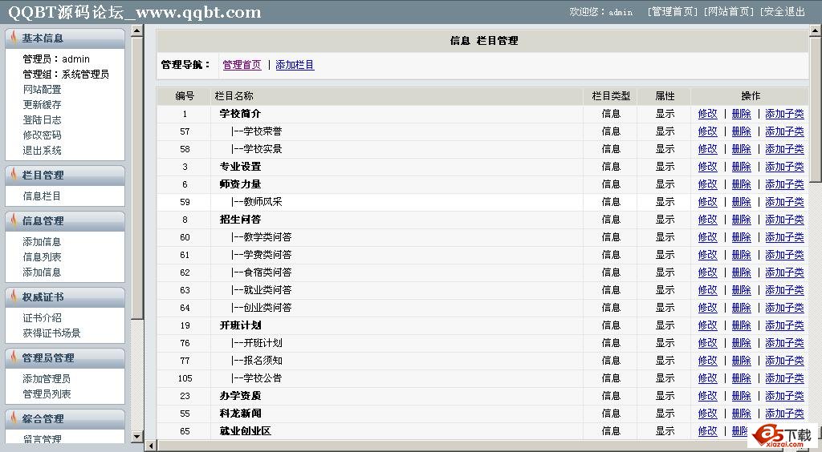Viewport: 822px width, 452px height.
Task: Click 修改 for 就业创业区 row
Action: tap(707, 431)
